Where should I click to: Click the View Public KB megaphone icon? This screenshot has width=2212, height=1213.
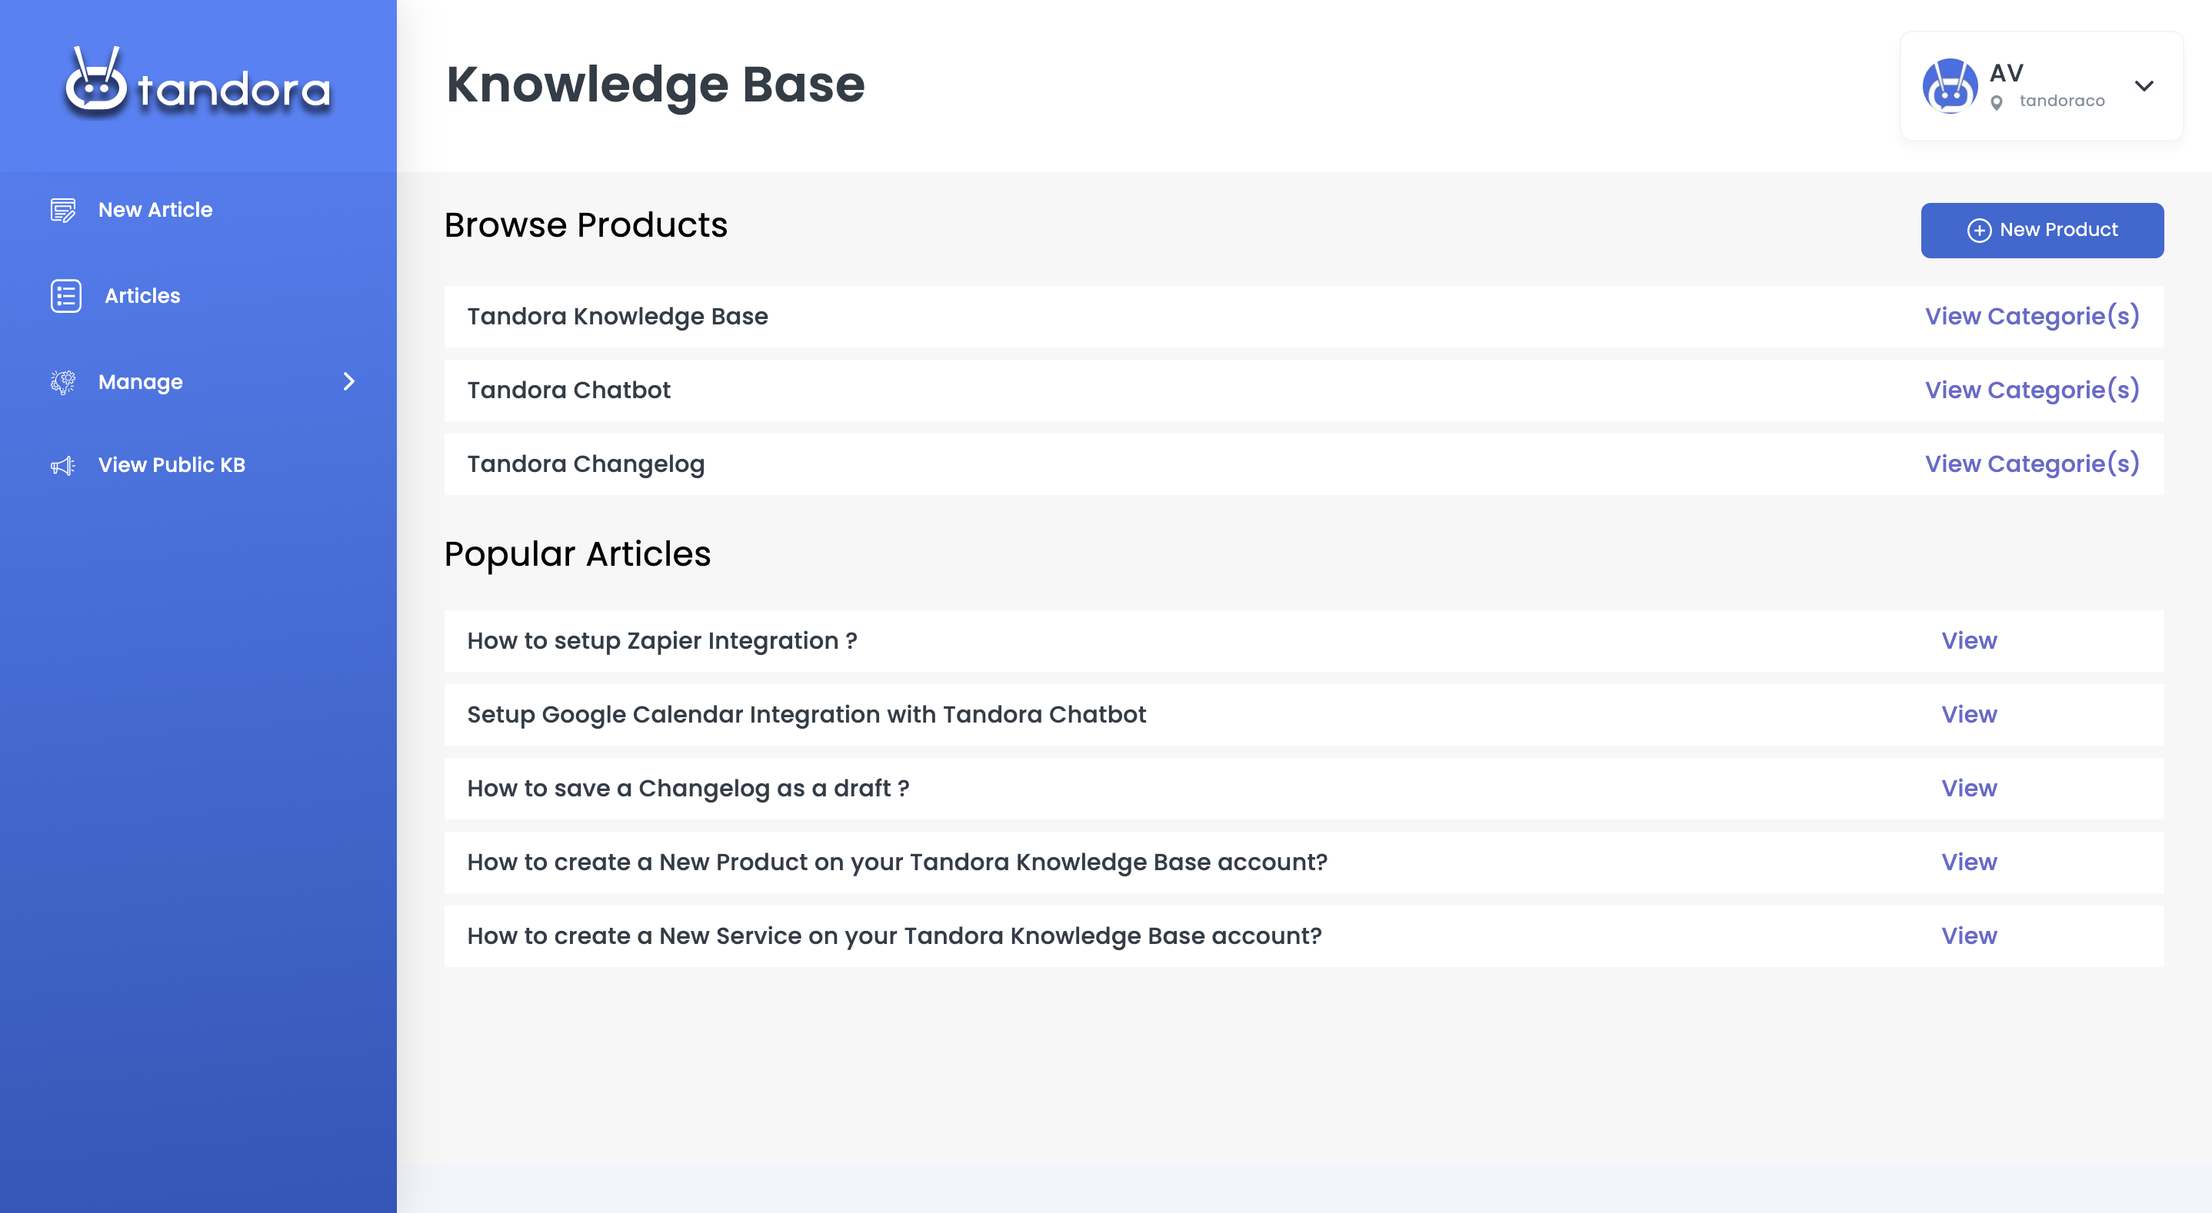pyautogui.click(x=63, y=465)
